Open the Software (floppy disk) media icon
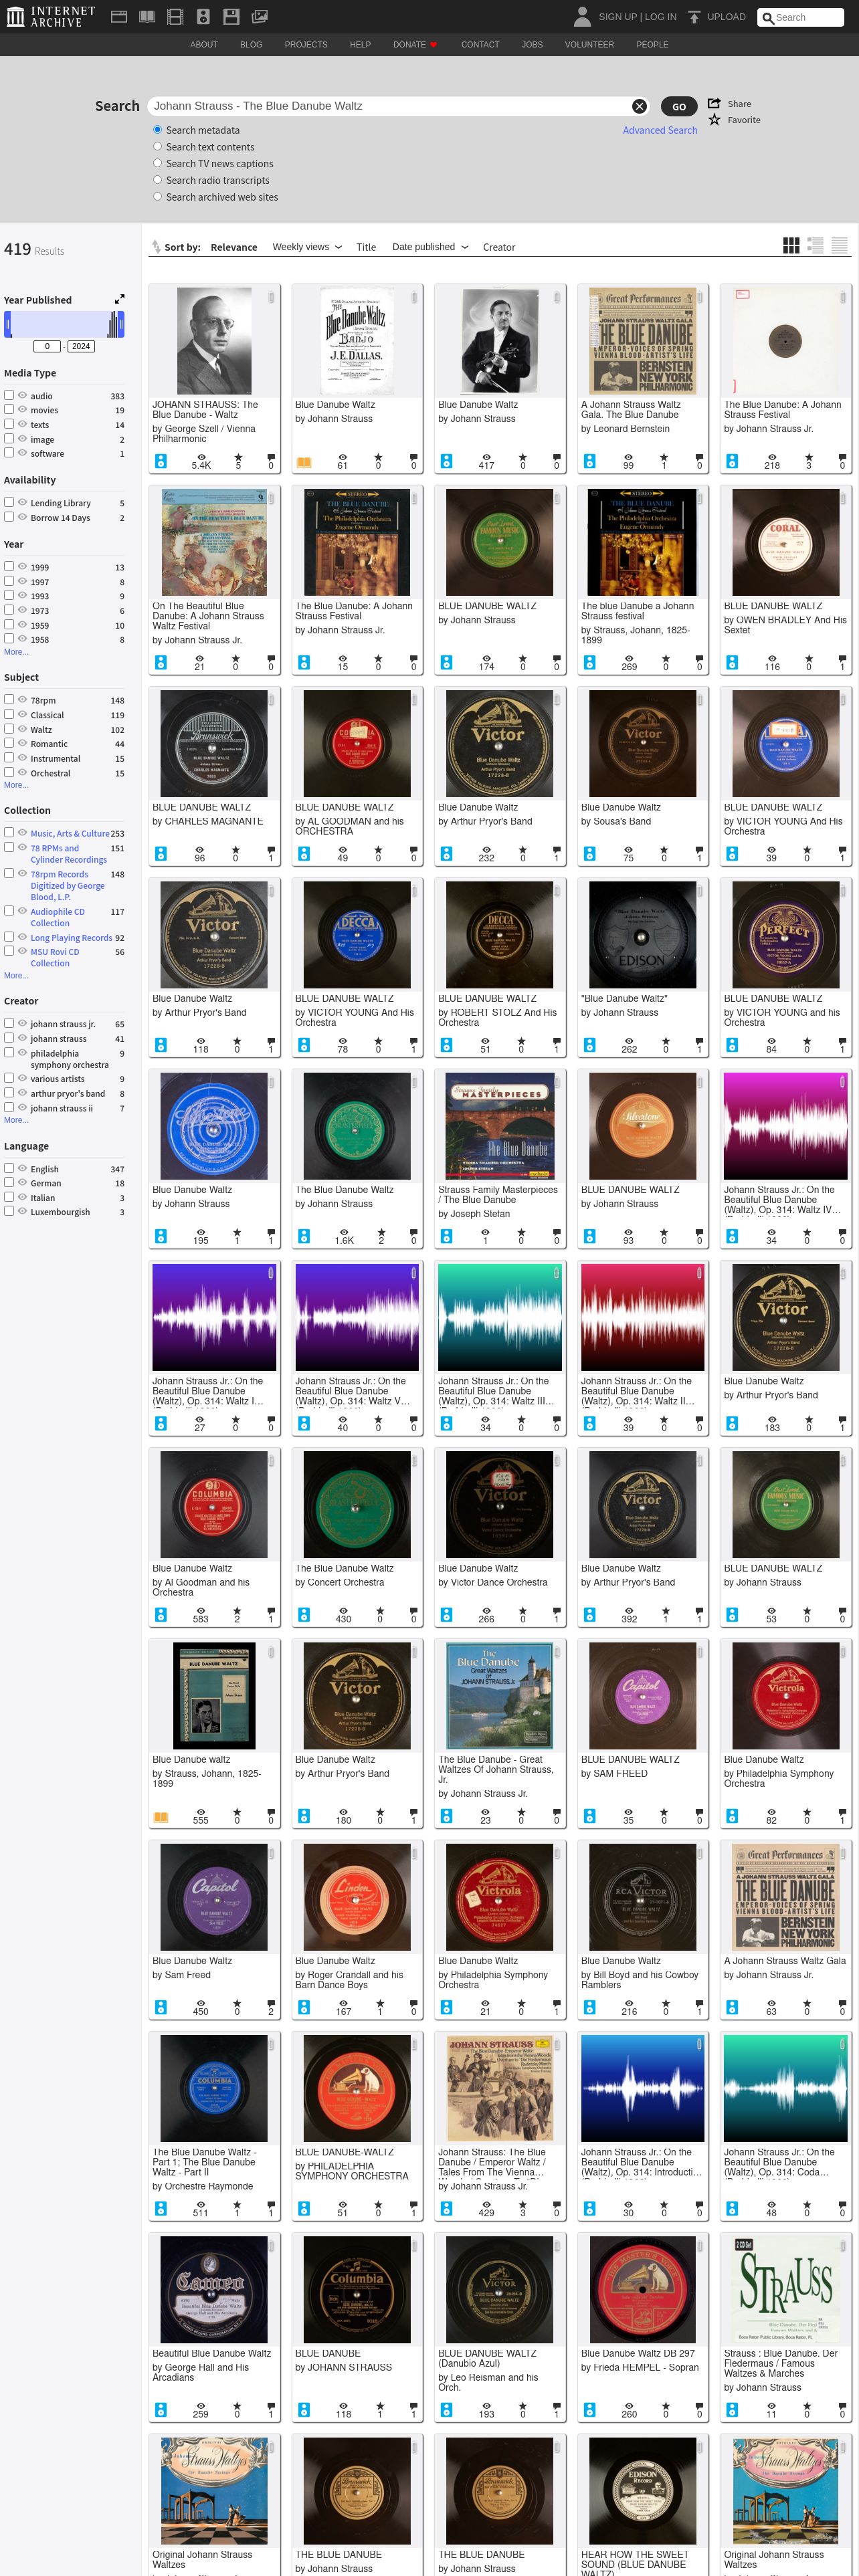 231,16
